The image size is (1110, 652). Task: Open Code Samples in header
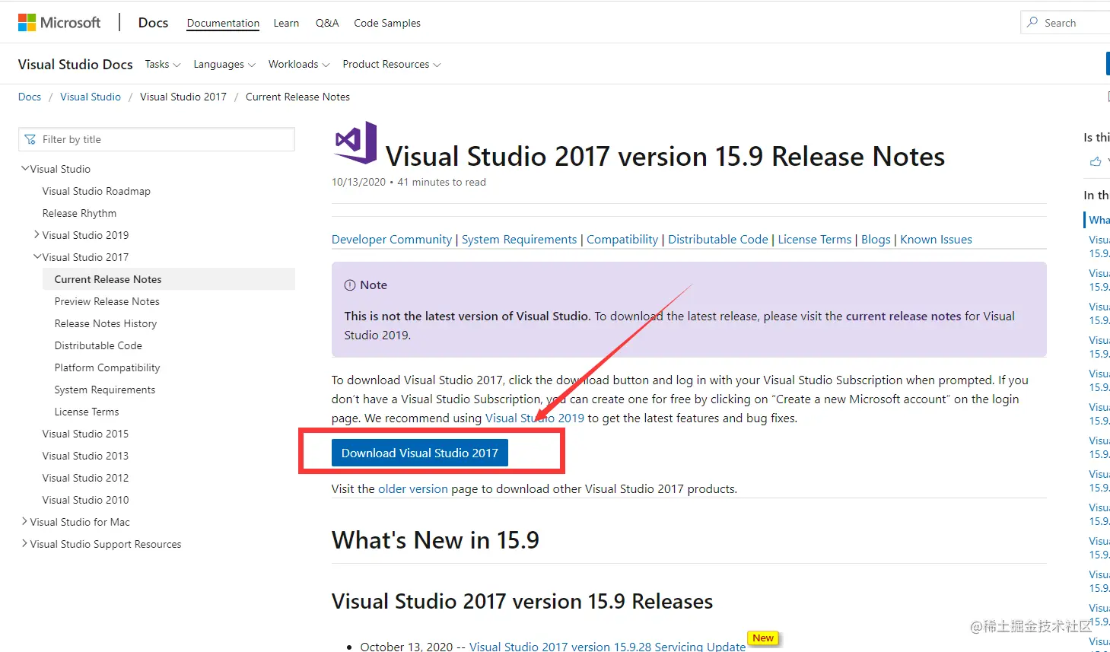point(387,23)
